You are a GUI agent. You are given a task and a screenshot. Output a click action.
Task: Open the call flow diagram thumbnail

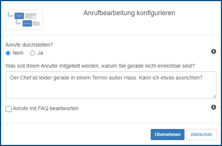24,20
